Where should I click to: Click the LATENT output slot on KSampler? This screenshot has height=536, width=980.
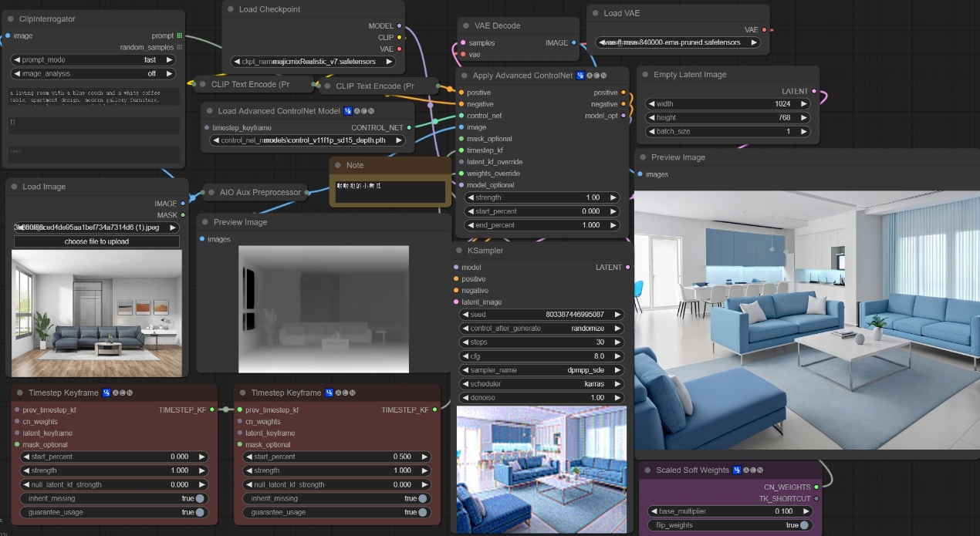[627, 268]
